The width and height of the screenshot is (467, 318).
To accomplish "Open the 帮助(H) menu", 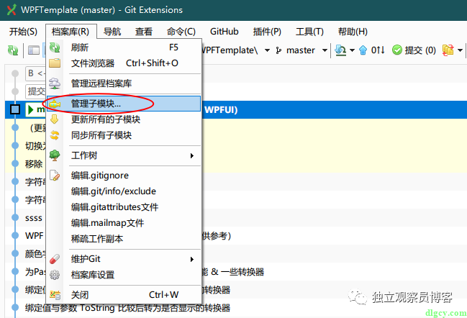I will point(353,32).
